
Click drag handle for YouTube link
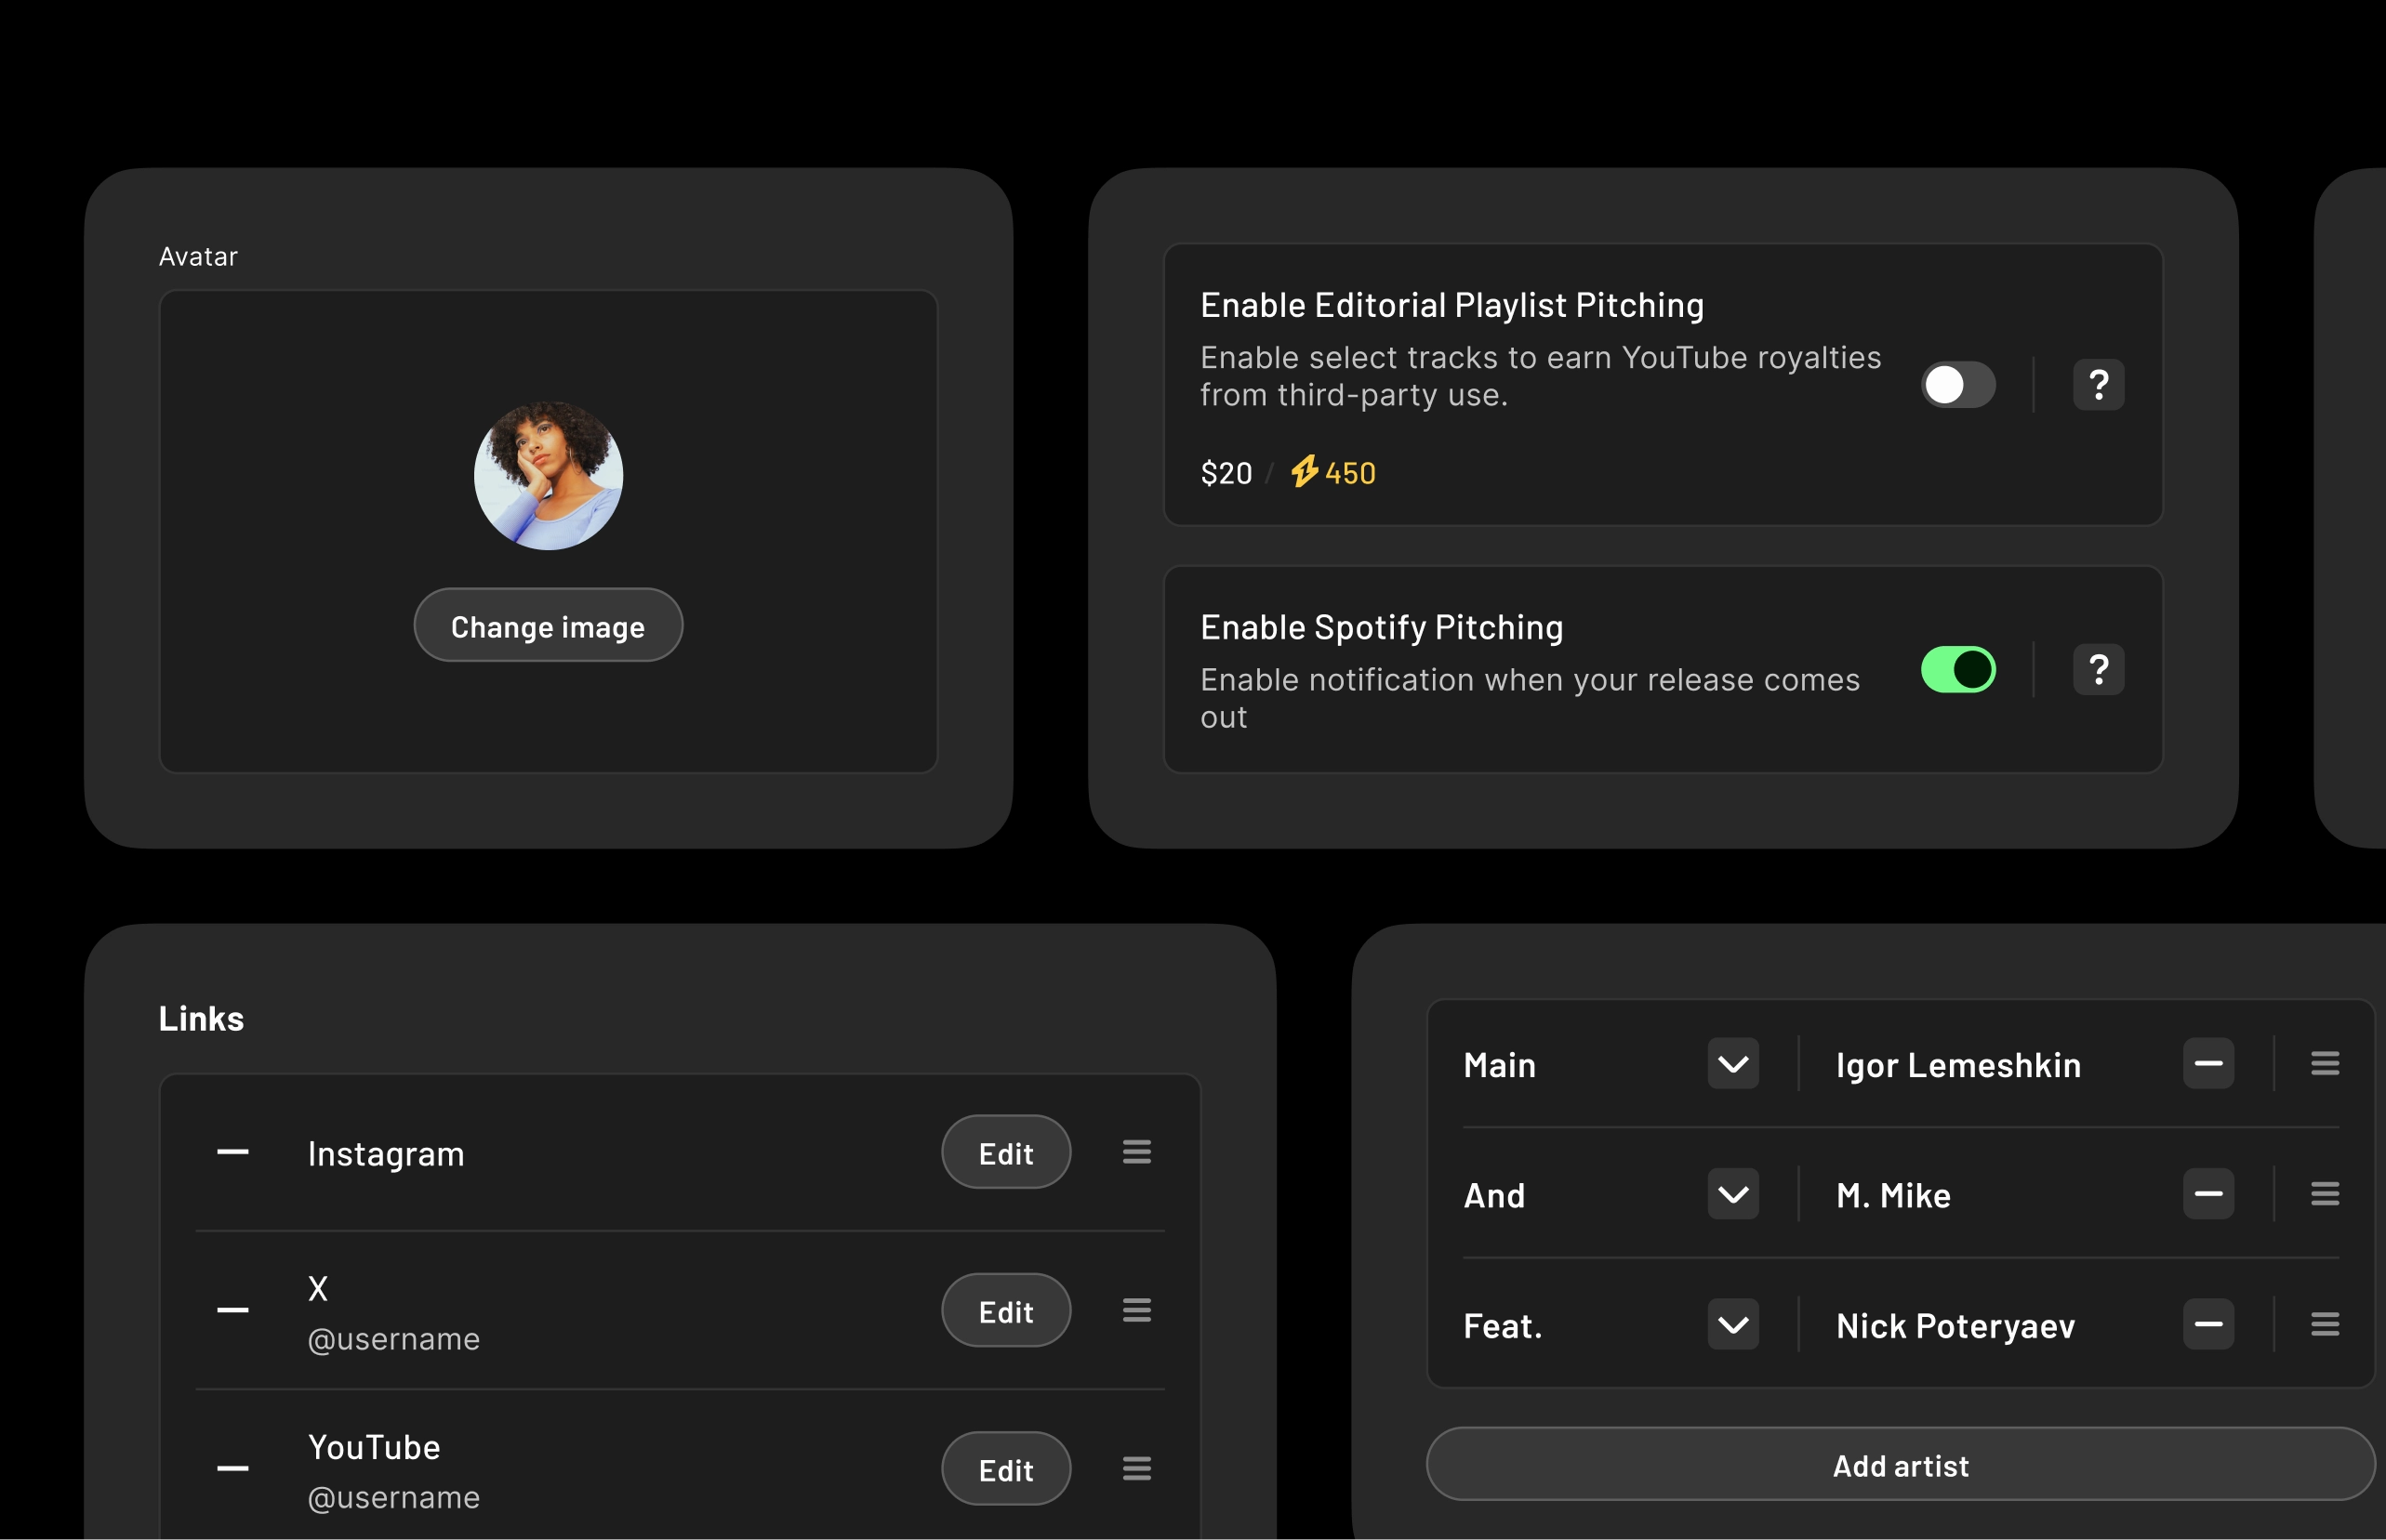pyautogui.click(x=1136, y=1468)
